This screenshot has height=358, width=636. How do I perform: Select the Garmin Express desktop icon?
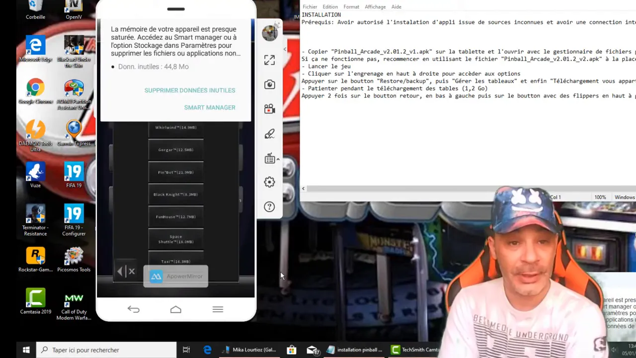point(74,134)
